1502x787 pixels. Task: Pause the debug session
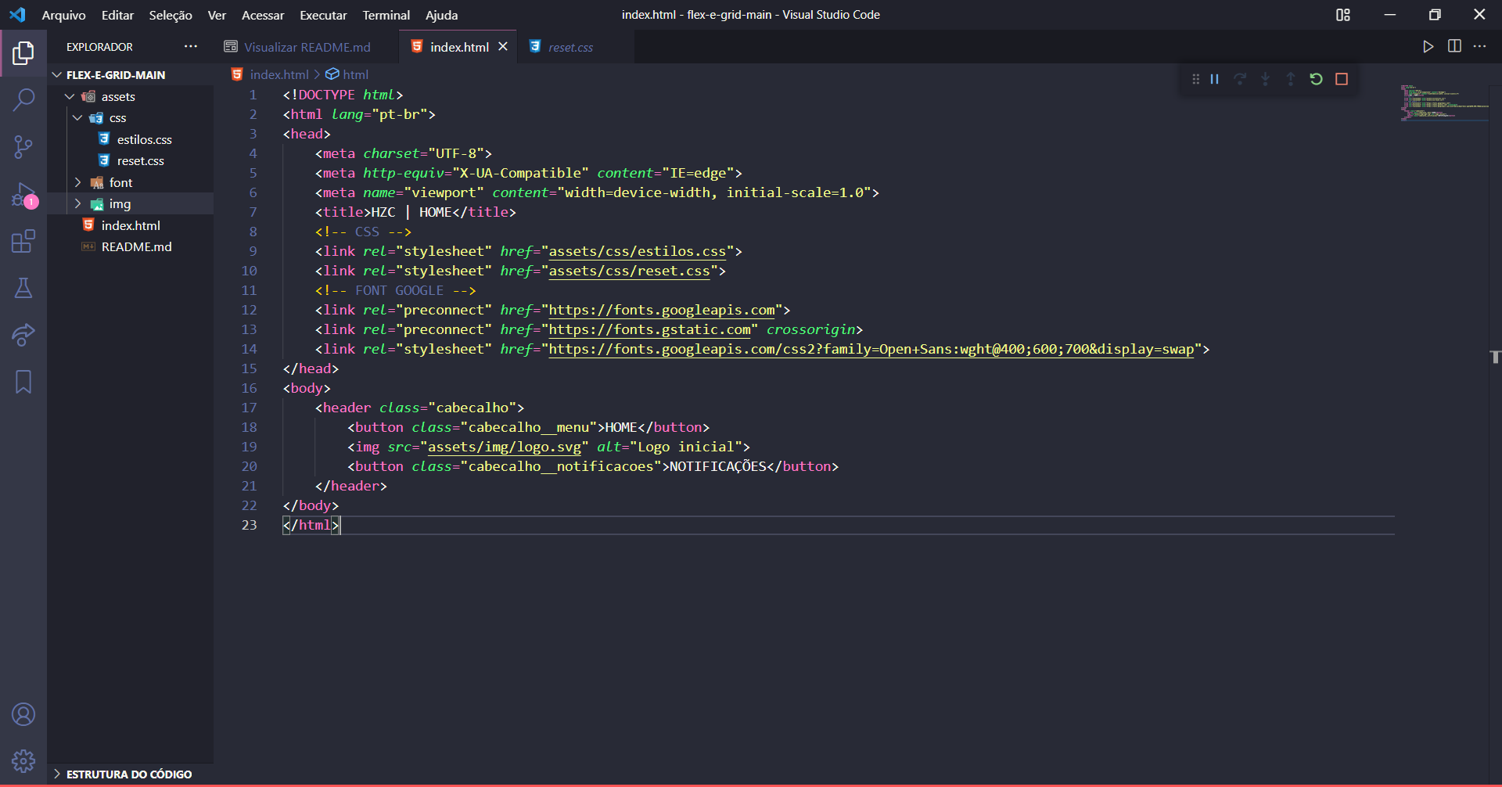(x=1215, y=79)
